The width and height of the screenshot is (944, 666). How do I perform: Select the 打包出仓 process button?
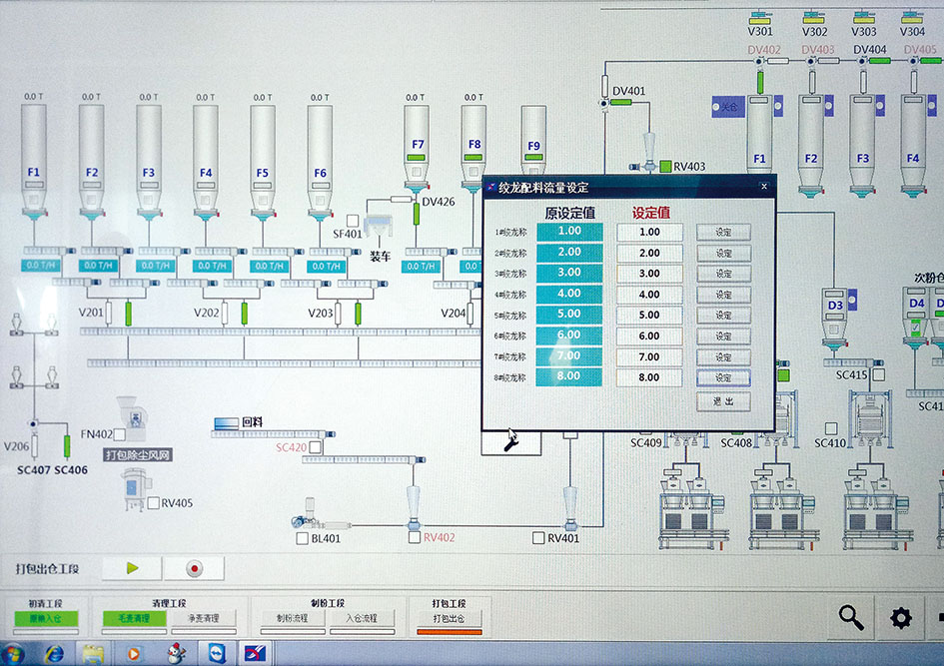(450, 618)
